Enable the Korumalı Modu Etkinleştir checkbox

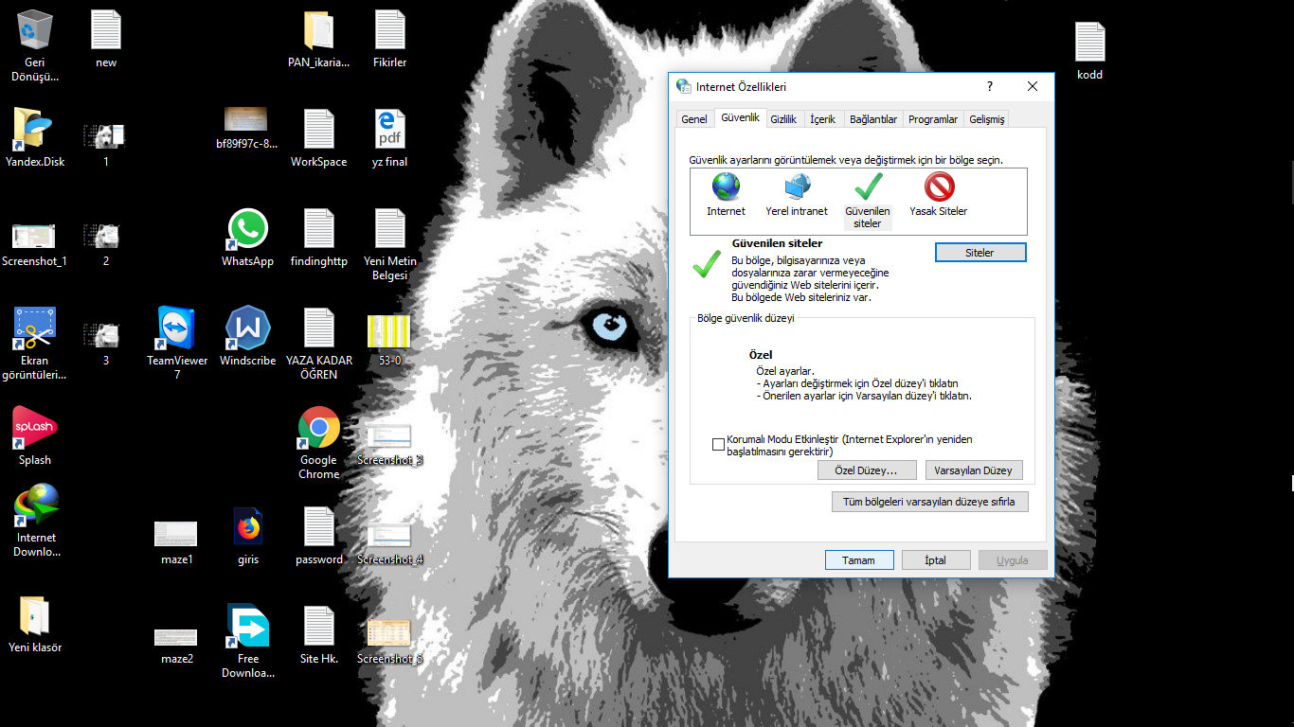pos(719,445)
